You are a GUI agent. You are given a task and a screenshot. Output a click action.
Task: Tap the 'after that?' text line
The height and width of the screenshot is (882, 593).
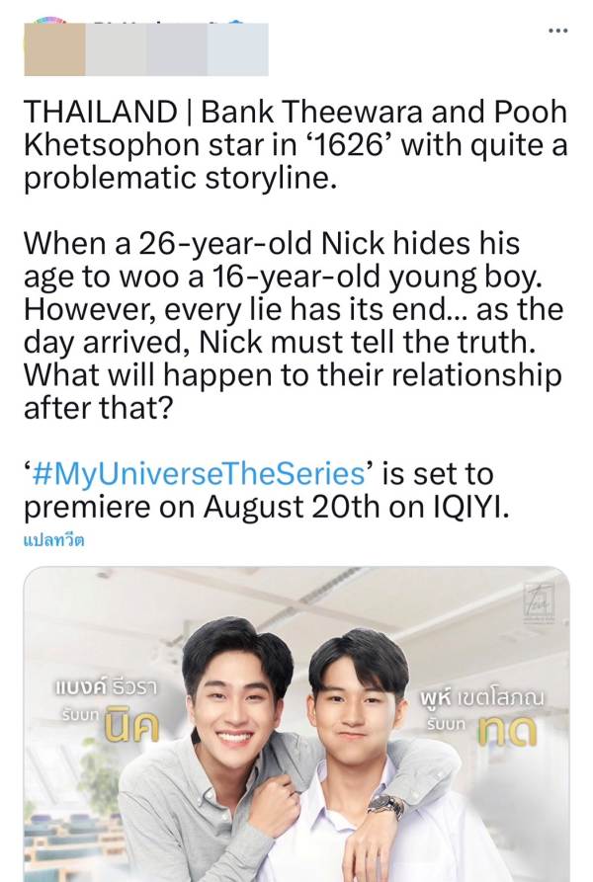[97, 407]
